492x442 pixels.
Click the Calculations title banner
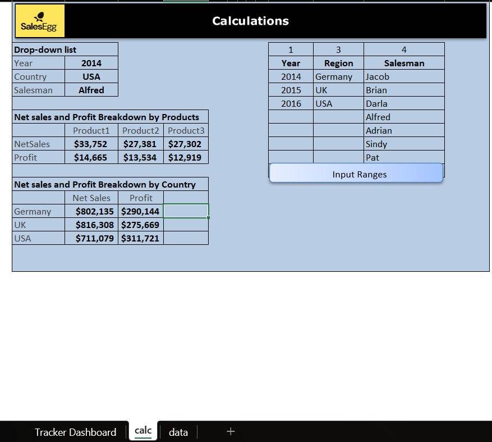click(250, 21)
